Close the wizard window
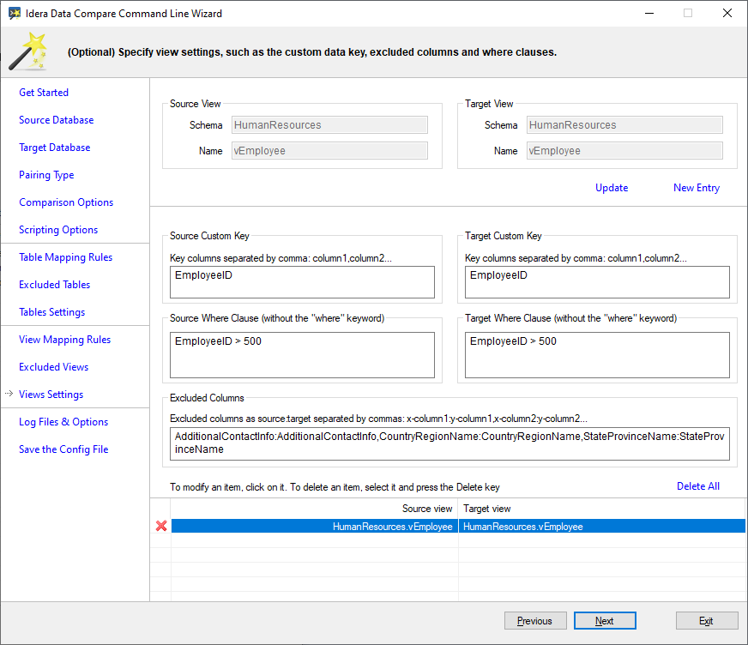Viewport: 748px width, 645px height. pos(727,13)
